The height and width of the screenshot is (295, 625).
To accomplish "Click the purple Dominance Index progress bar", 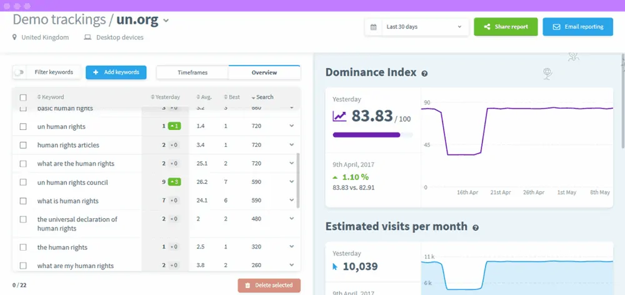I will (x=372, y=135).
